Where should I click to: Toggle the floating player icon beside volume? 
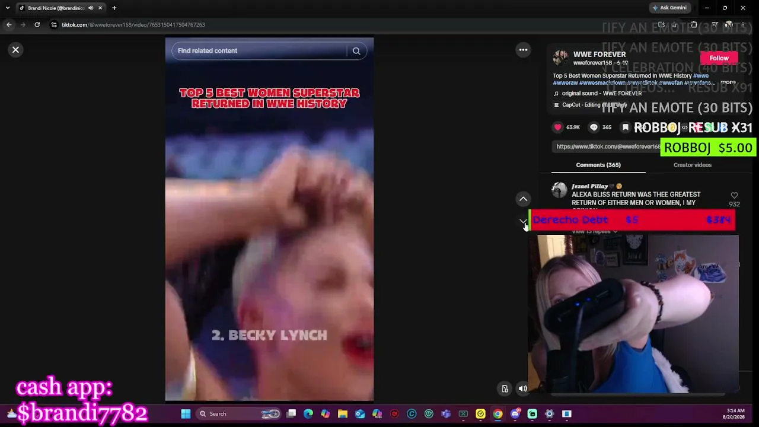tap(505, 389)
